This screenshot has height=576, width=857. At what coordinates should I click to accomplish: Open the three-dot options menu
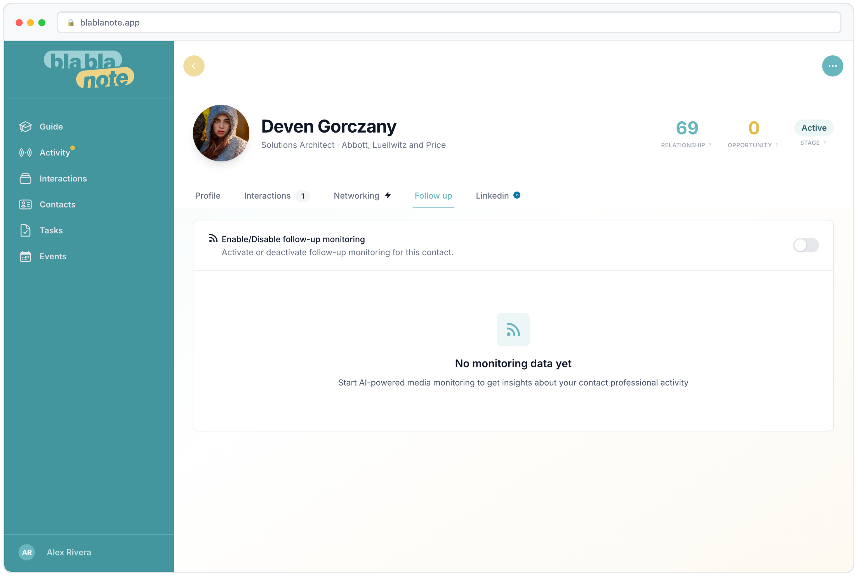[x=833, y=66]
